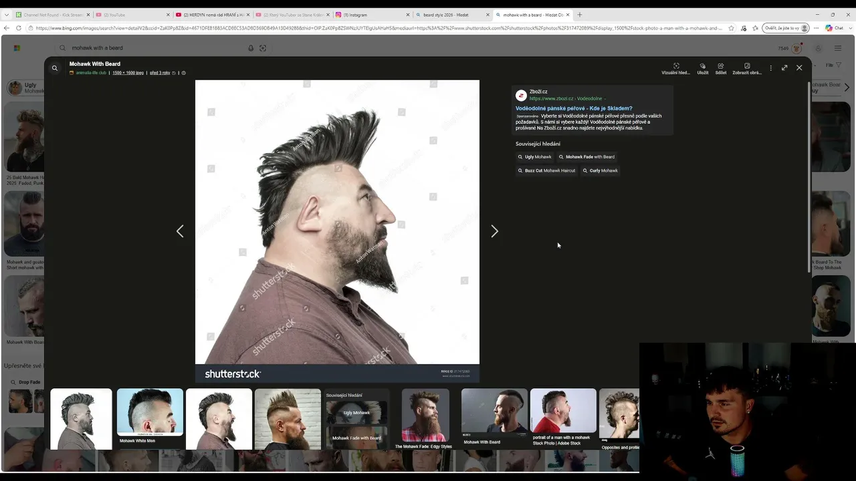Show the next image with right arrow
This screenshot has width=856, height=481.
click(494, 231)
